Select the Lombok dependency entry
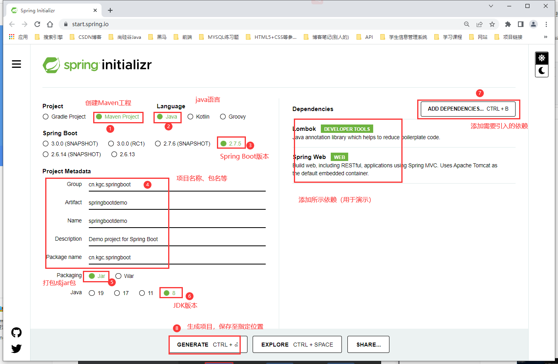558x364 pixels. [x=404, y=133]
